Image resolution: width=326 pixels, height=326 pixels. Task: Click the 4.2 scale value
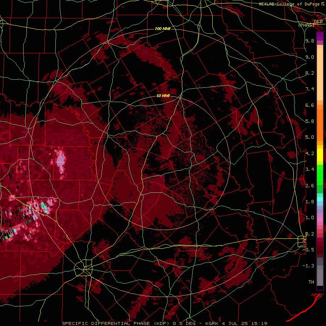point(310,153)
